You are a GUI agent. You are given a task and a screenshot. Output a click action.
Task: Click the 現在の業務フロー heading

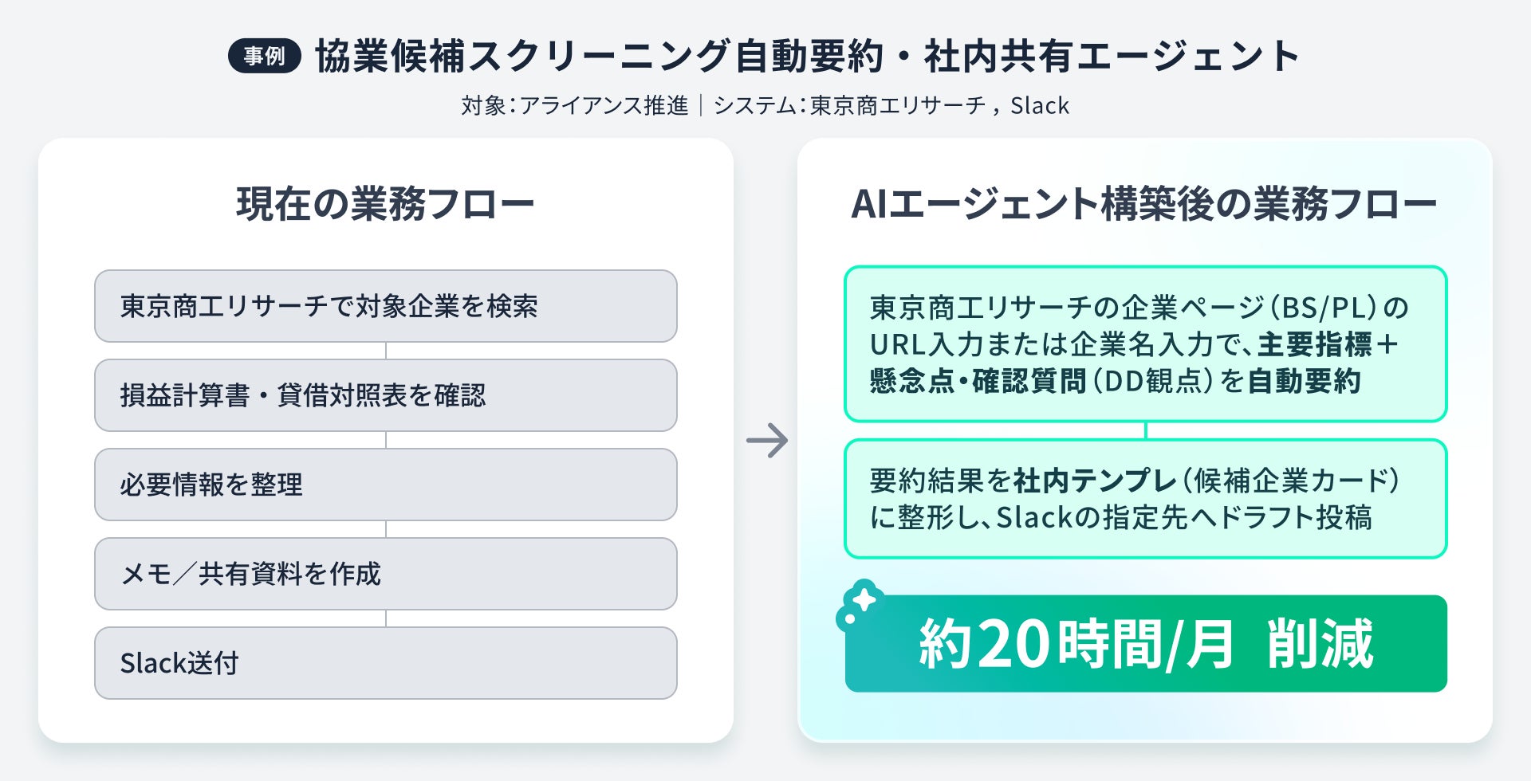click(386, 204)
